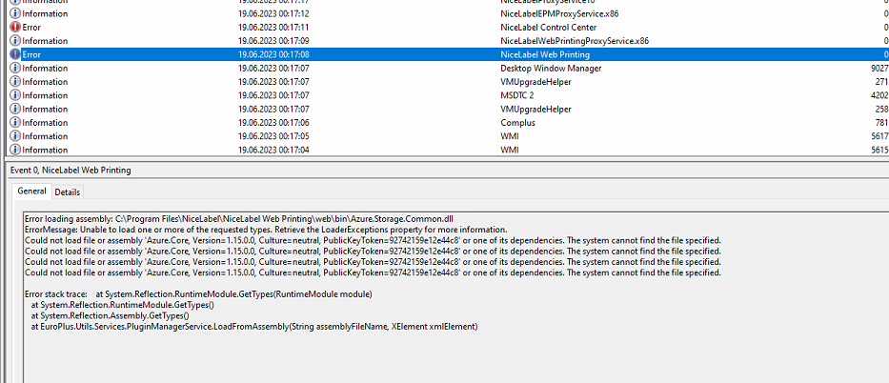Click the EuroPlus.Utils.Services.PluginManagerService.LoadFromAssembly stack line
Screen dimensions: 889x383
coord(254,327)
